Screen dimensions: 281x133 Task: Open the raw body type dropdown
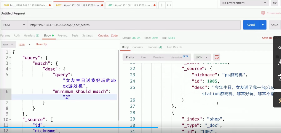(8, 44)
